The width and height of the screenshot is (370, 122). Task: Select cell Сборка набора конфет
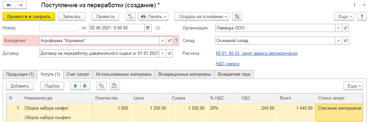(x=57, y=108)
